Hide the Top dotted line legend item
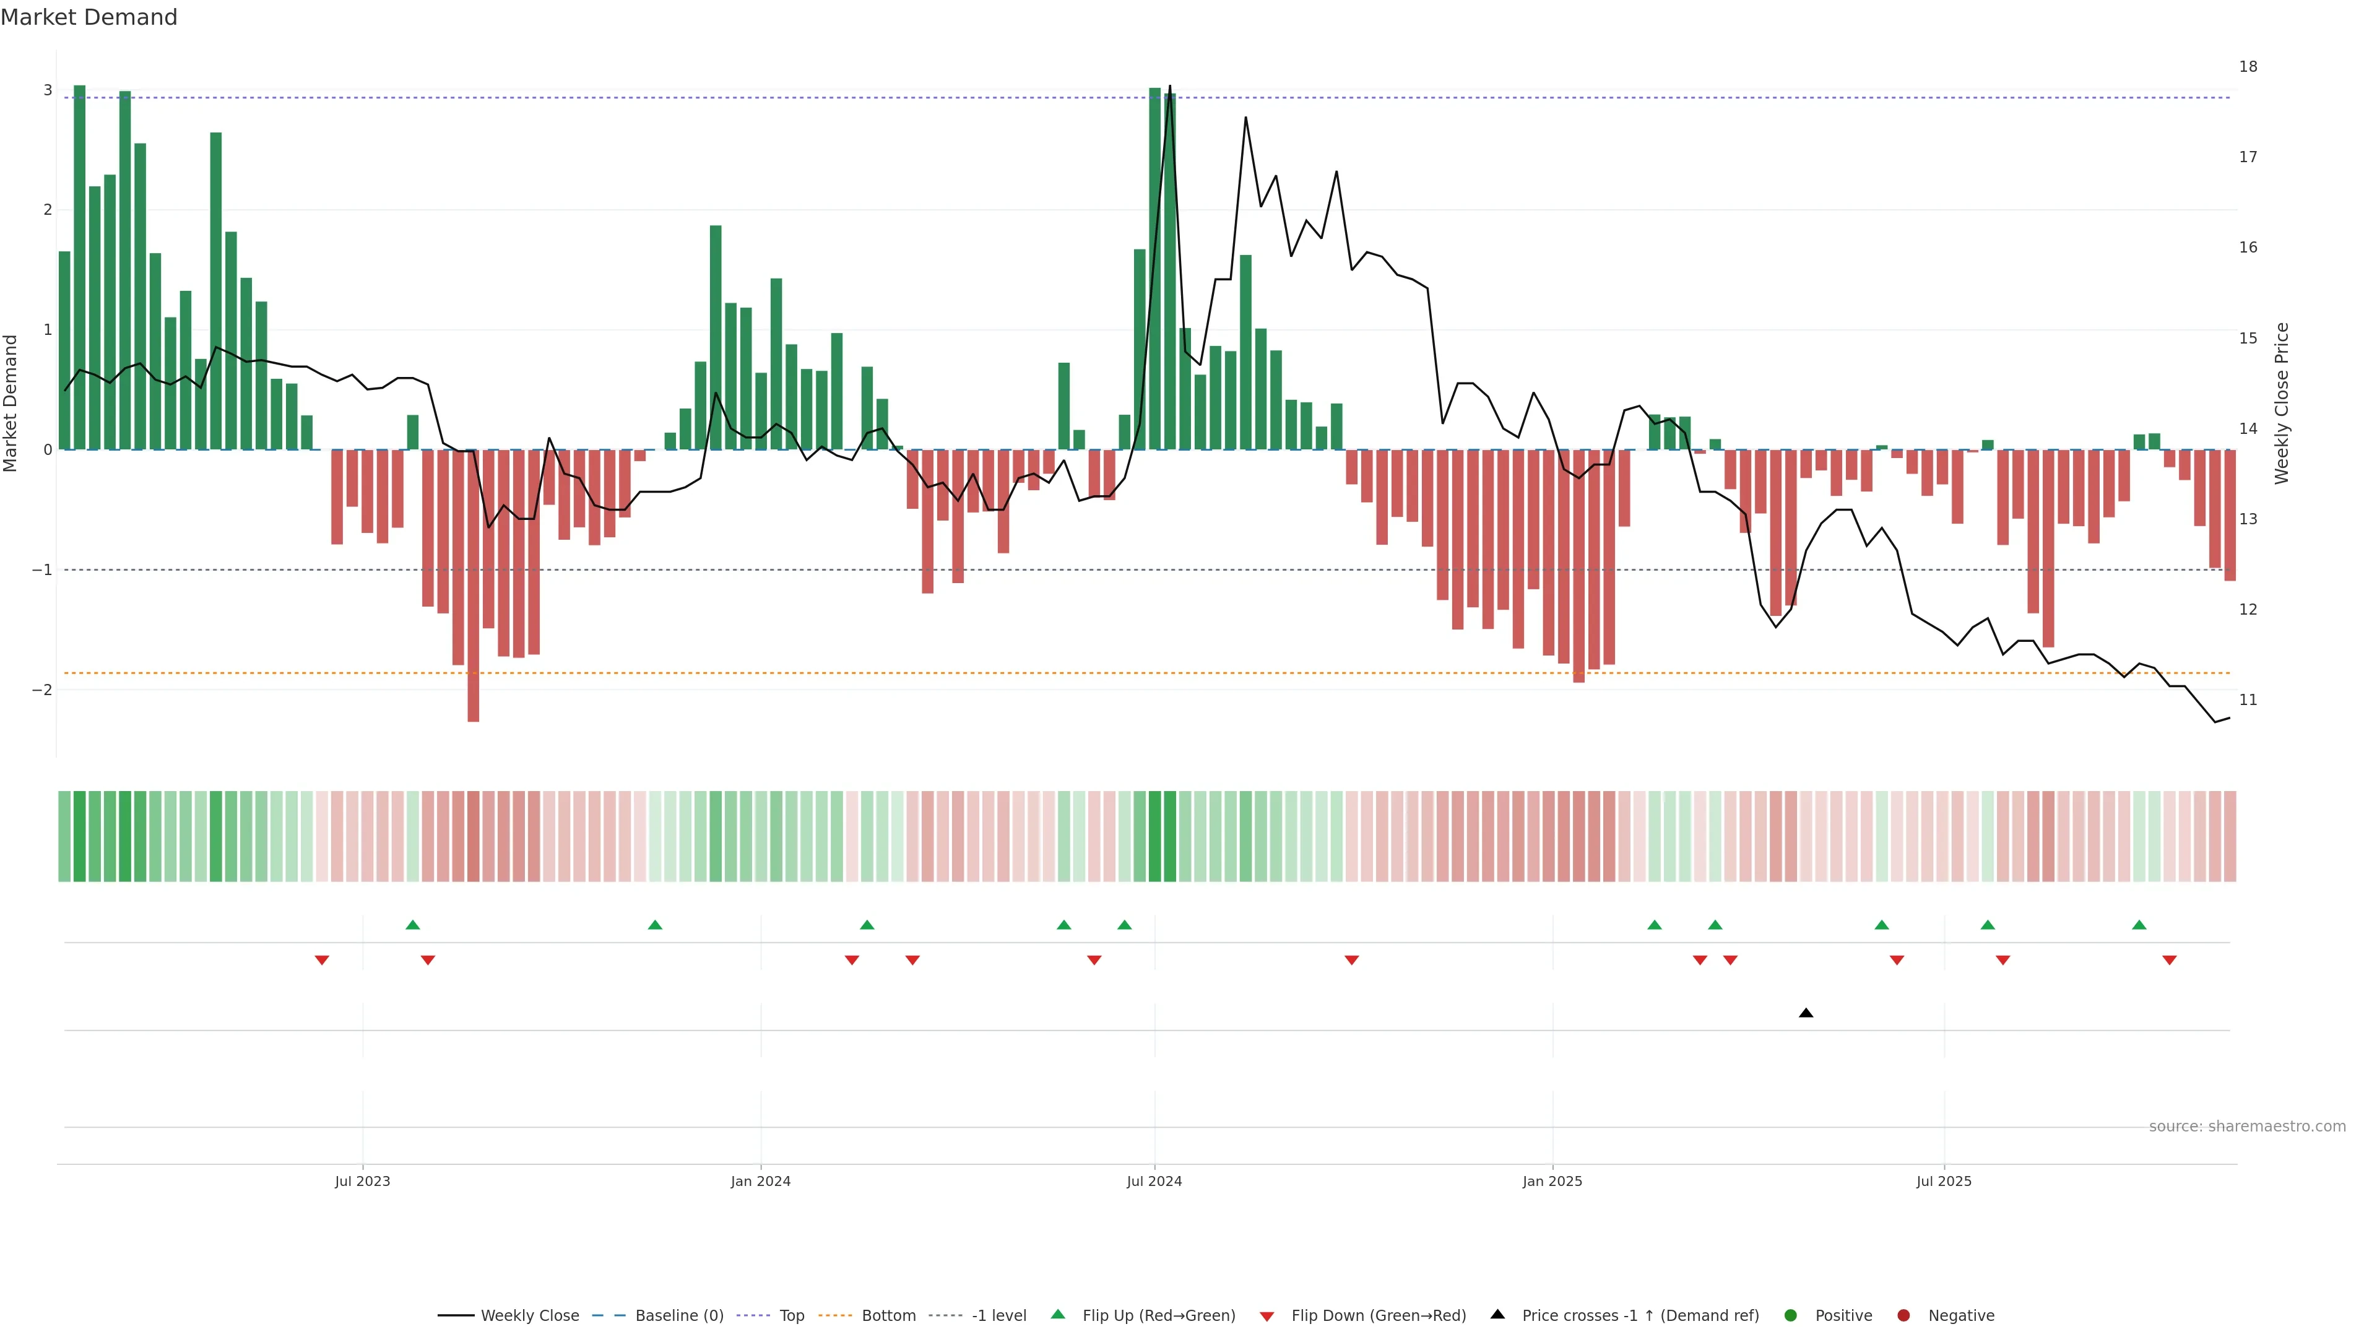 (791, 1316)
